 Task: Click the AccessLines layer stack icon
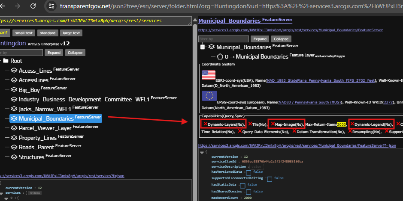[x=14, y=80]
